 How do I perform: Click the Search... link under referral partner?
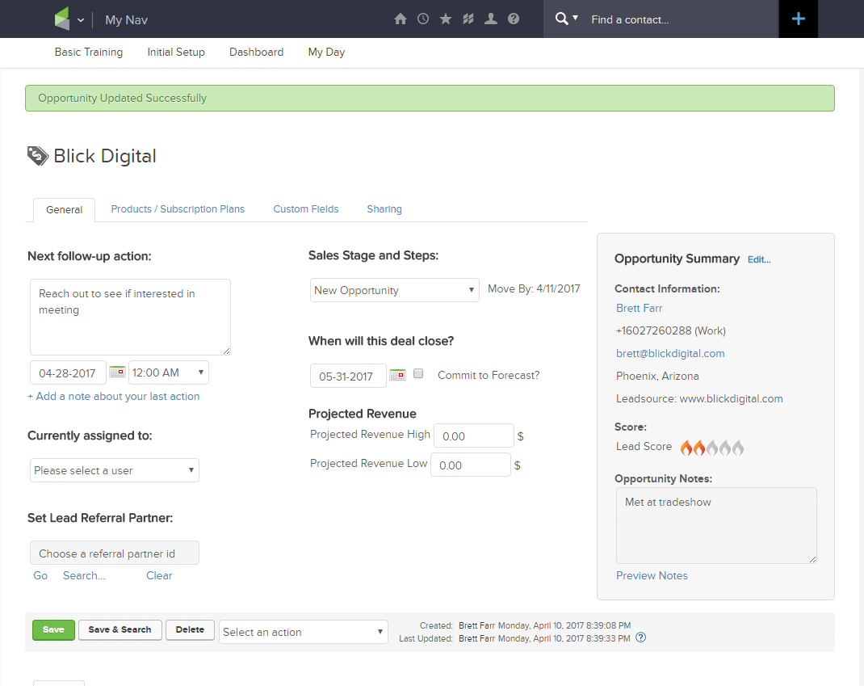[84, 576]
